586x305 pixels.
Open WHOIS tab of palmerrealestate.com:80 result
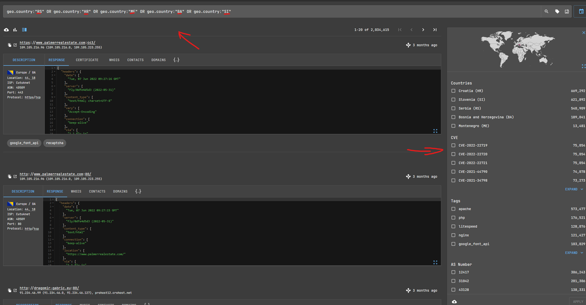pos(76,191)
